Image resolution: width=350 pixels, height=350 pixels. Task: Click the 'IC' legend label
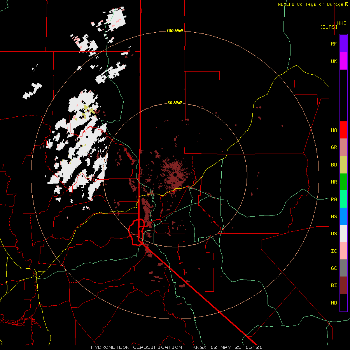(334, 251)
